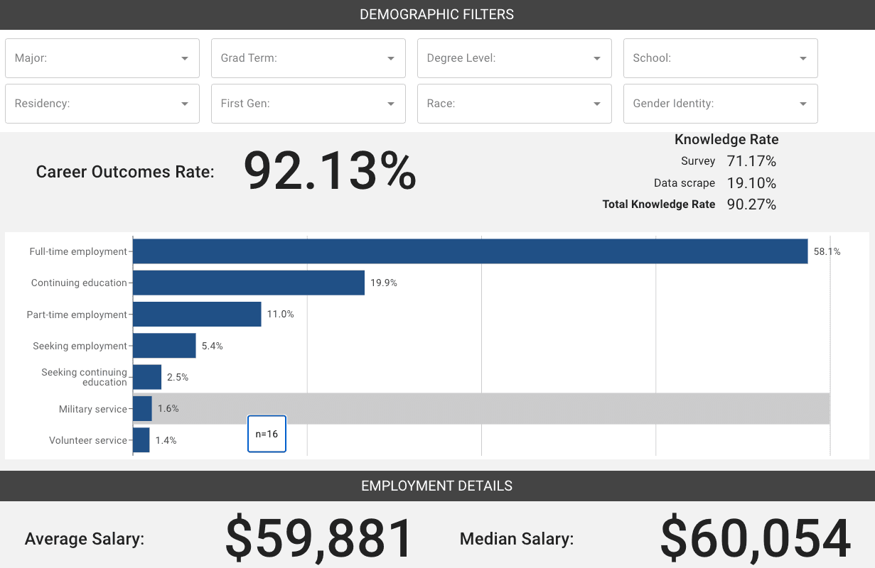Expand the Grad Term filter
The height and width of the screenshot is (568, 875).
click(x=308, y=58)
